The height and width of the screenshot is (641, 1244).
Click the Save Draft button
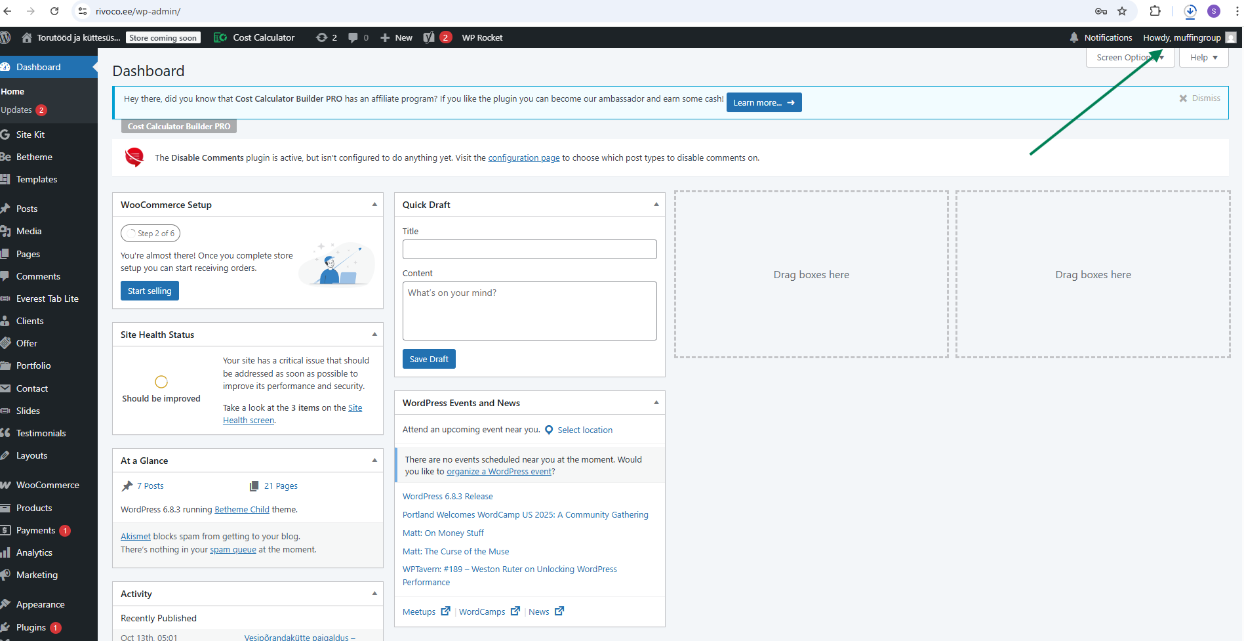[429, 359]
